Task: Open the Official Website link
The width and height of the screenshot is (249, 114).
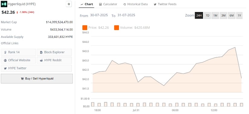Action: 18,60
